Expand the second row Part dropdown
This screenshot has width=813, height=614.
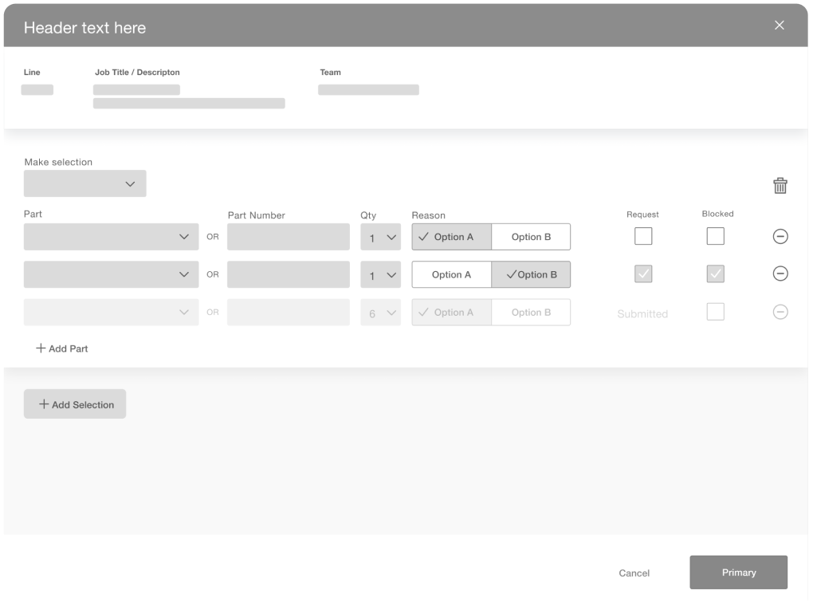111,274
